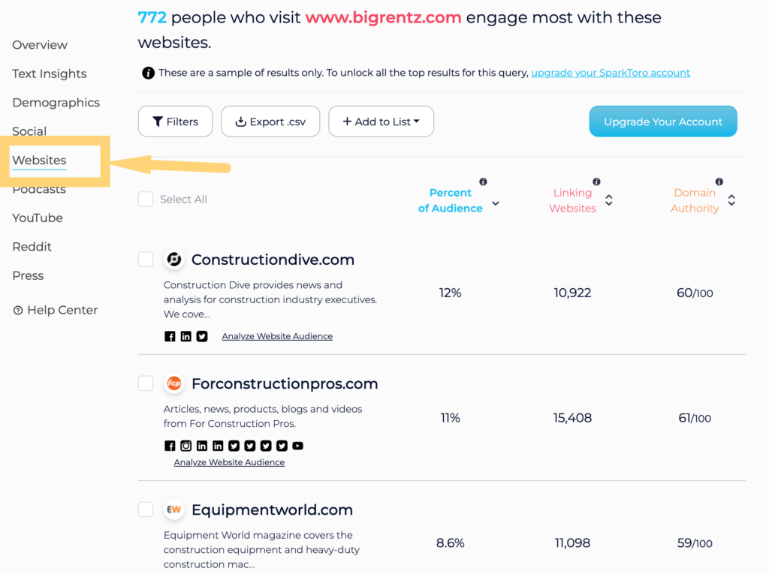769x574 pixels.
Task: Enable the Select All checkbox
Action: click(x=146, y=199)
